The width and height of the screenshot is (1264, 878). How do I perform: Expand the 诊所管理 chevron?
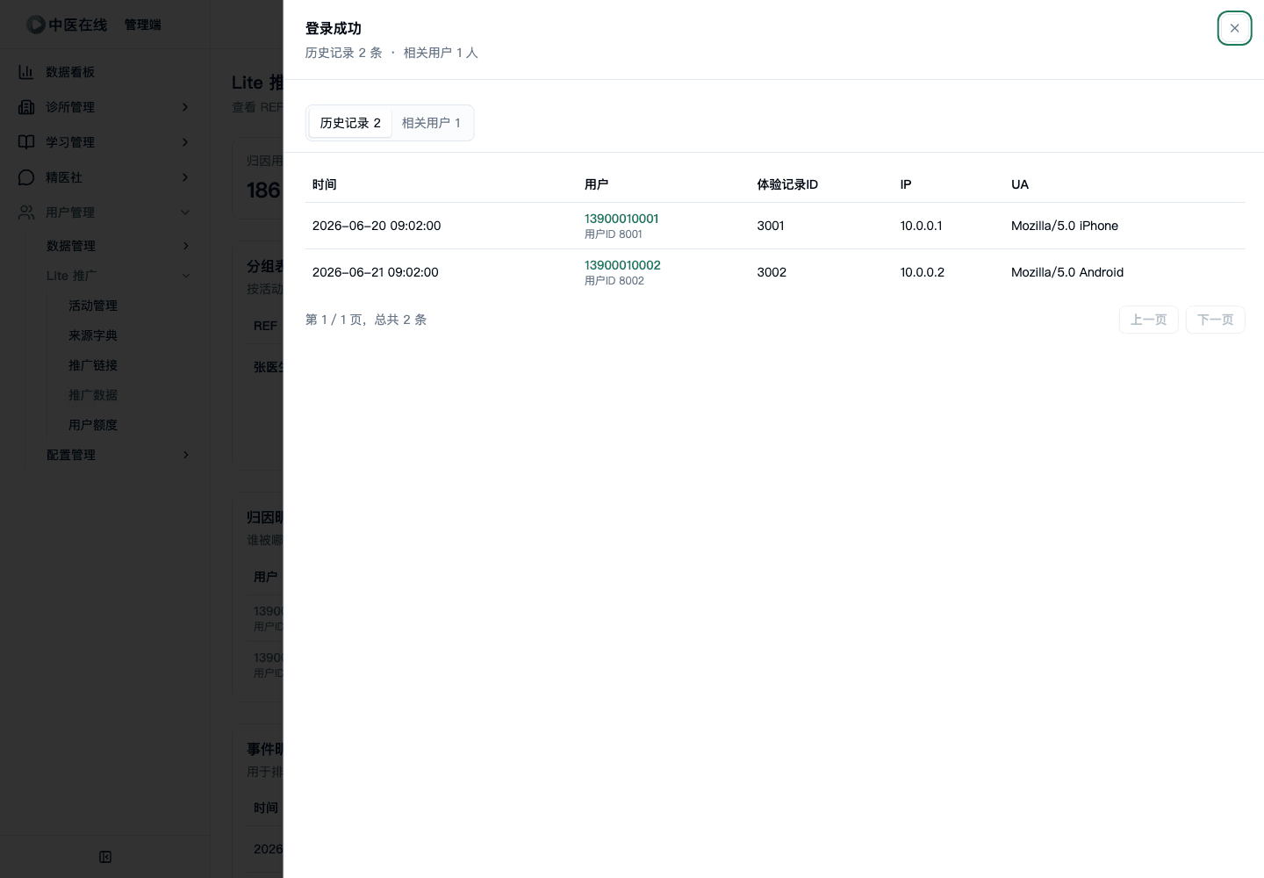click(x=185, y=107)
